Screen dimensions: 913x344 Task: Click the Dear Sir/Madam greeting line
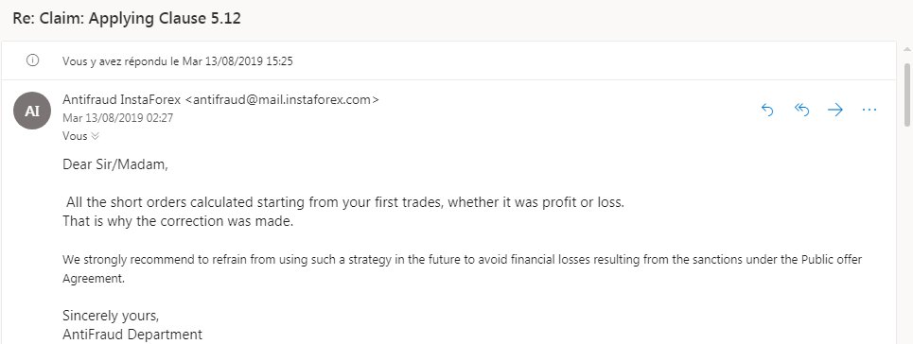tap(115, 164)
